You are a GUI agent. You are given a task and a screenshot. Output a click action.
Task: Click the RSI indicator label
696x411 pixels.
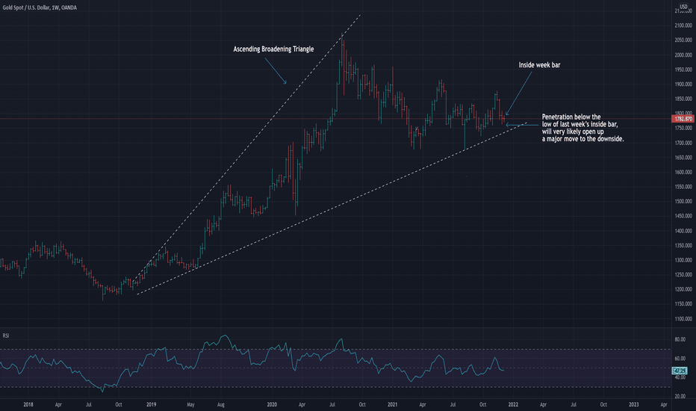[6, 336]
